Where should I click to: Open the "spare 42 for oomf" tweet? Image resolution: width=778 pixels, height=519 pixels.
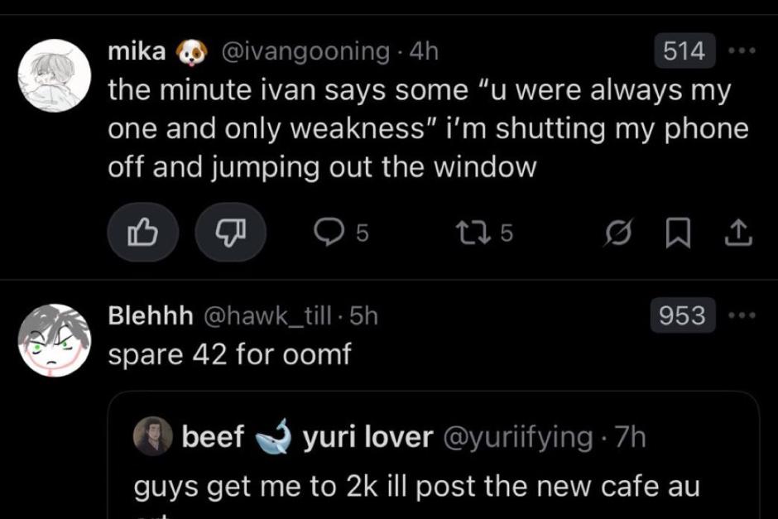click(230, 354)
